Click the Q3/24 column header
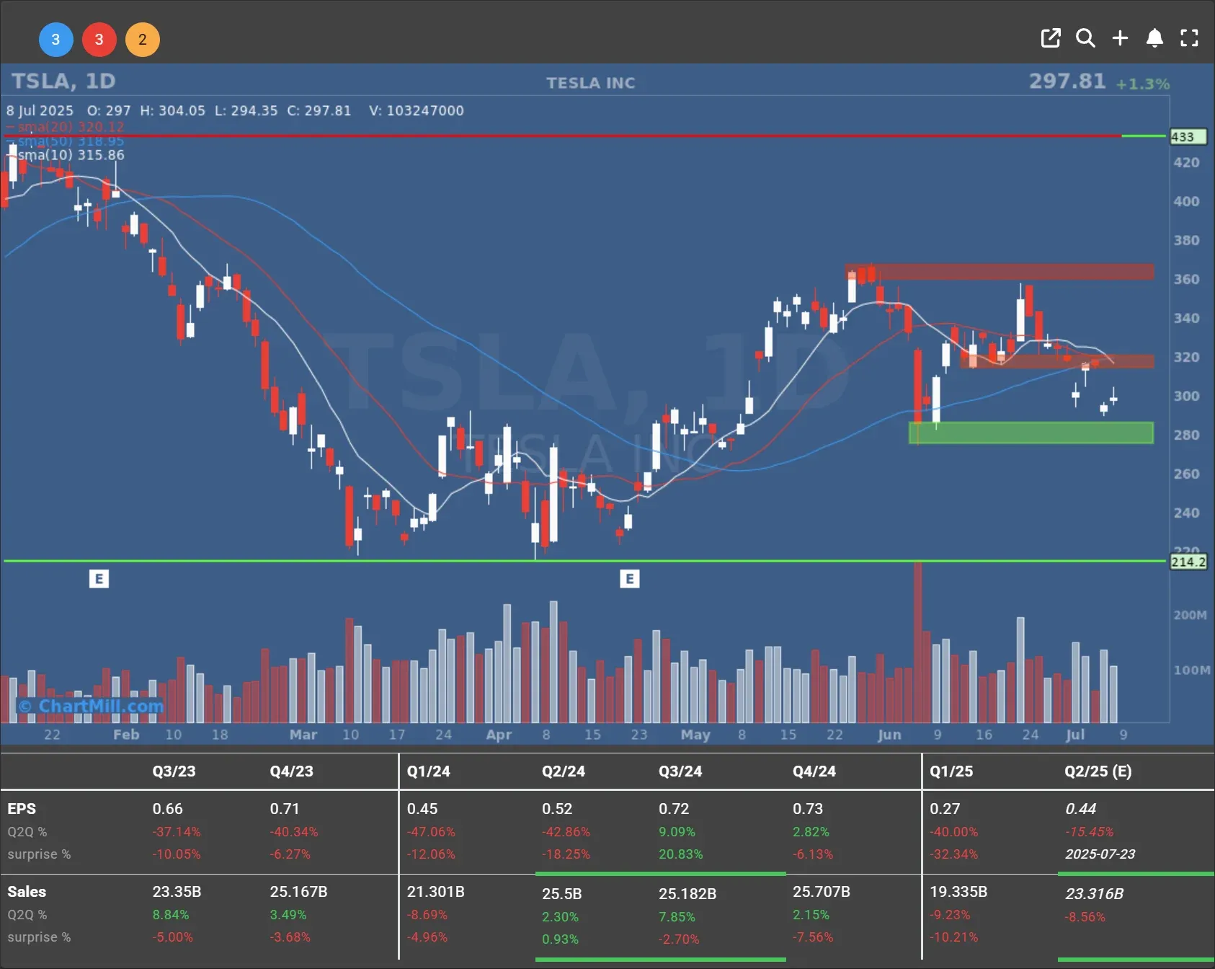Screen dimensions: 1215x969 tap(680, 771)
